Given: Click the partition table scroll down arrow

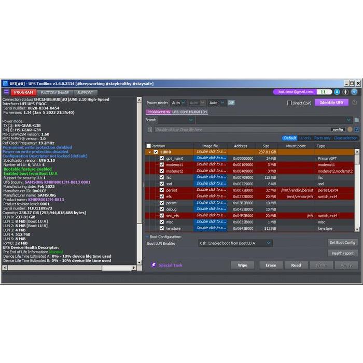Looking at the screenshot, I should [x=357, y=229].
